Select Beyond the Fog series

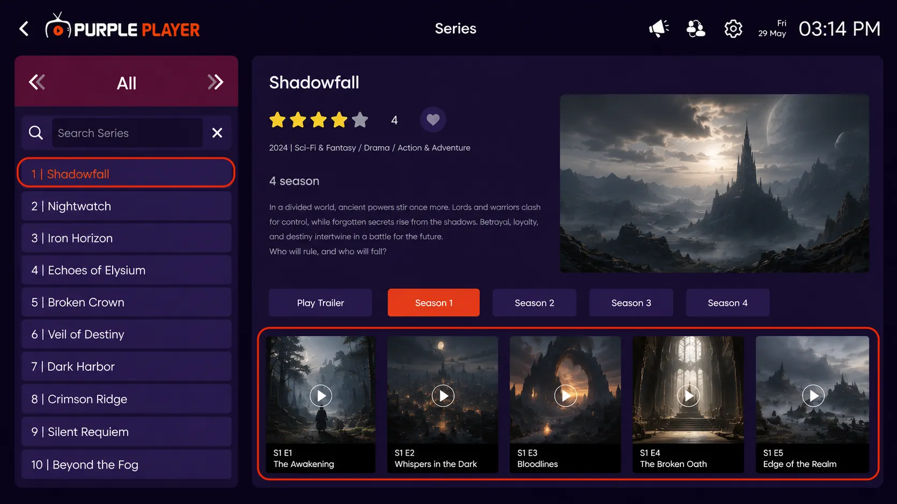[x=127, y=464]
